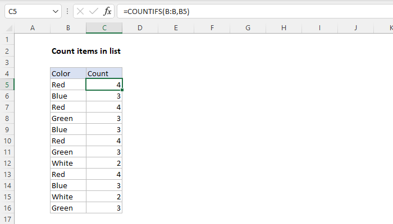Select cell C16 with value 3
Image resolution: width=393 pixels, height=224 pixels.
pos(104,208)
